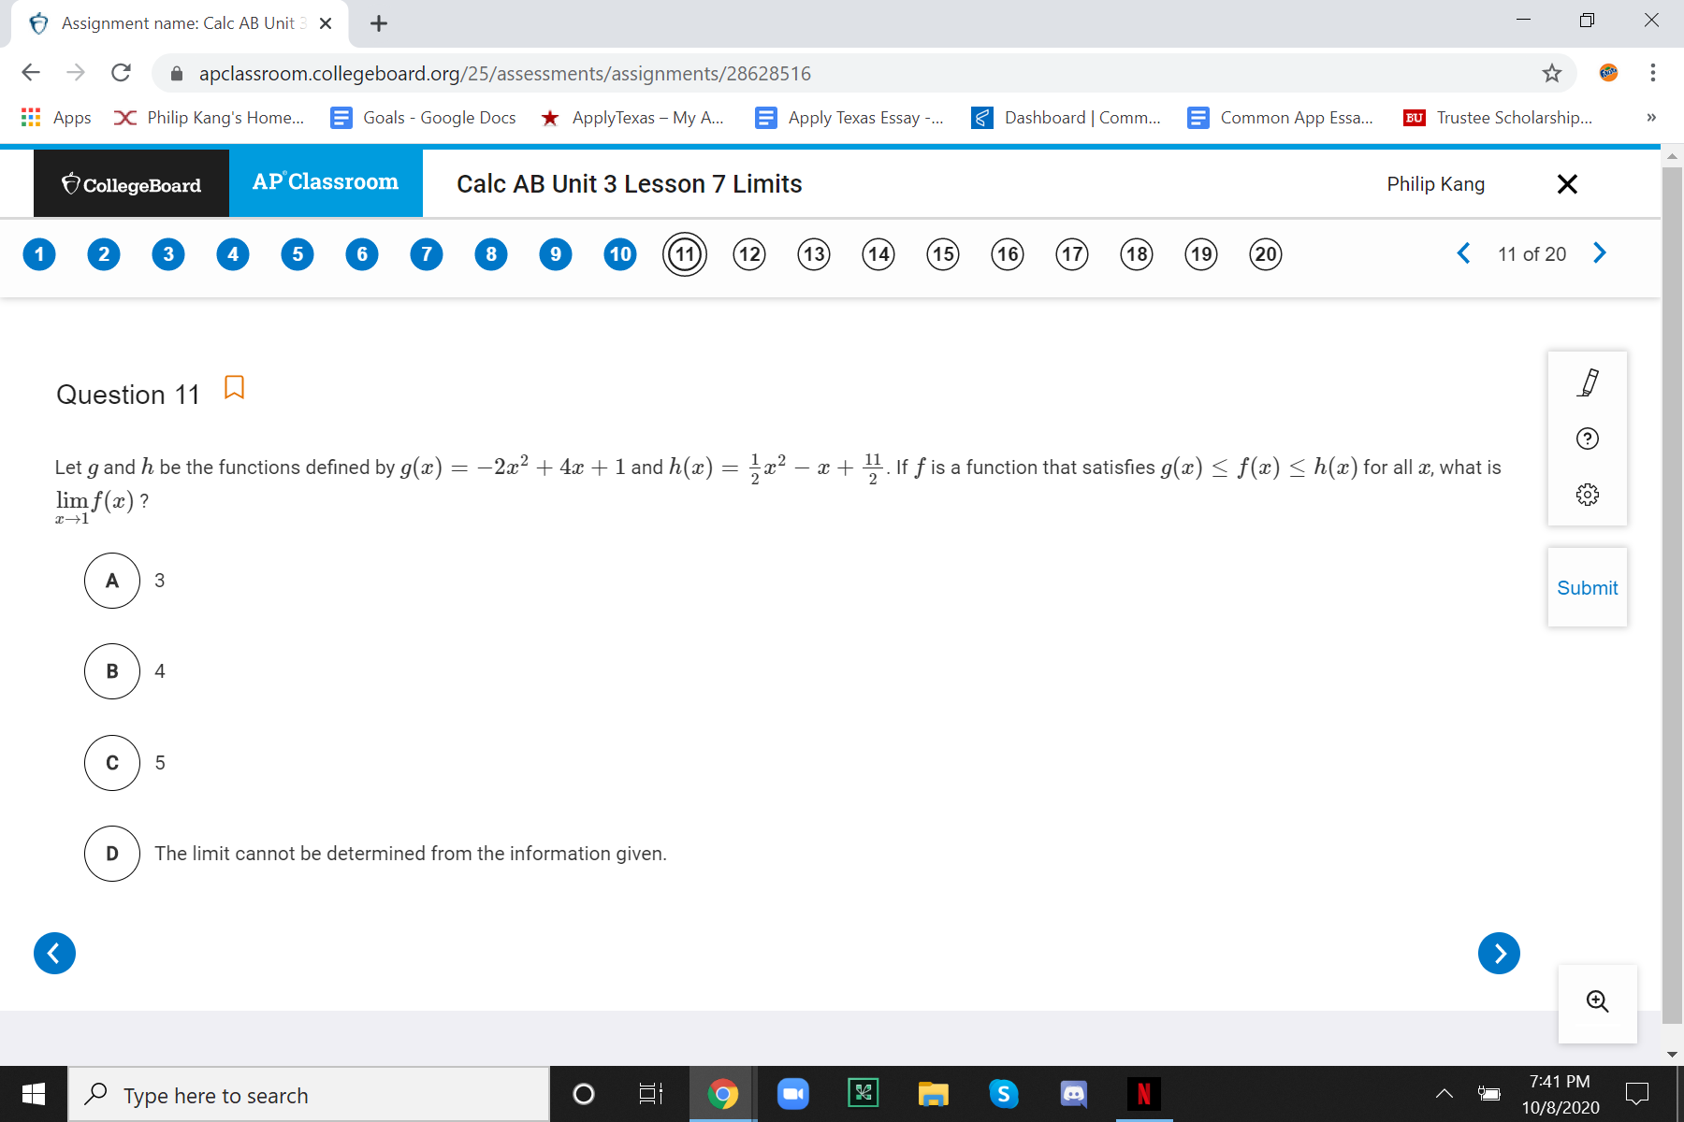Open the settings gear panel
Screen dimensions: 1684x1122
1587,494
